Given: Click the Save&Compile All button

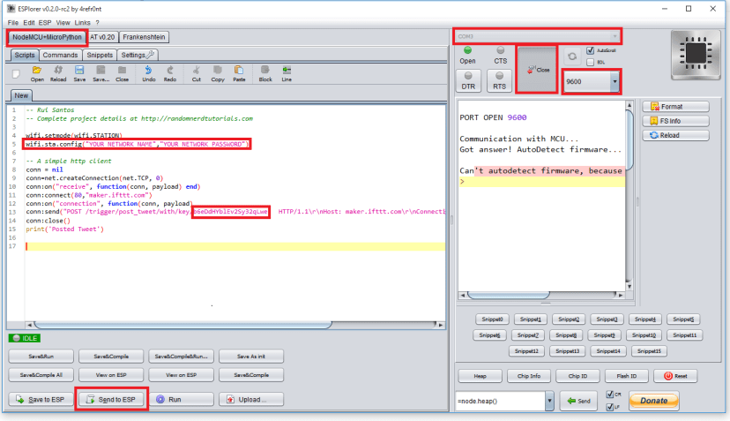Looking at the screenshot, I should click(x=41, y=375).
